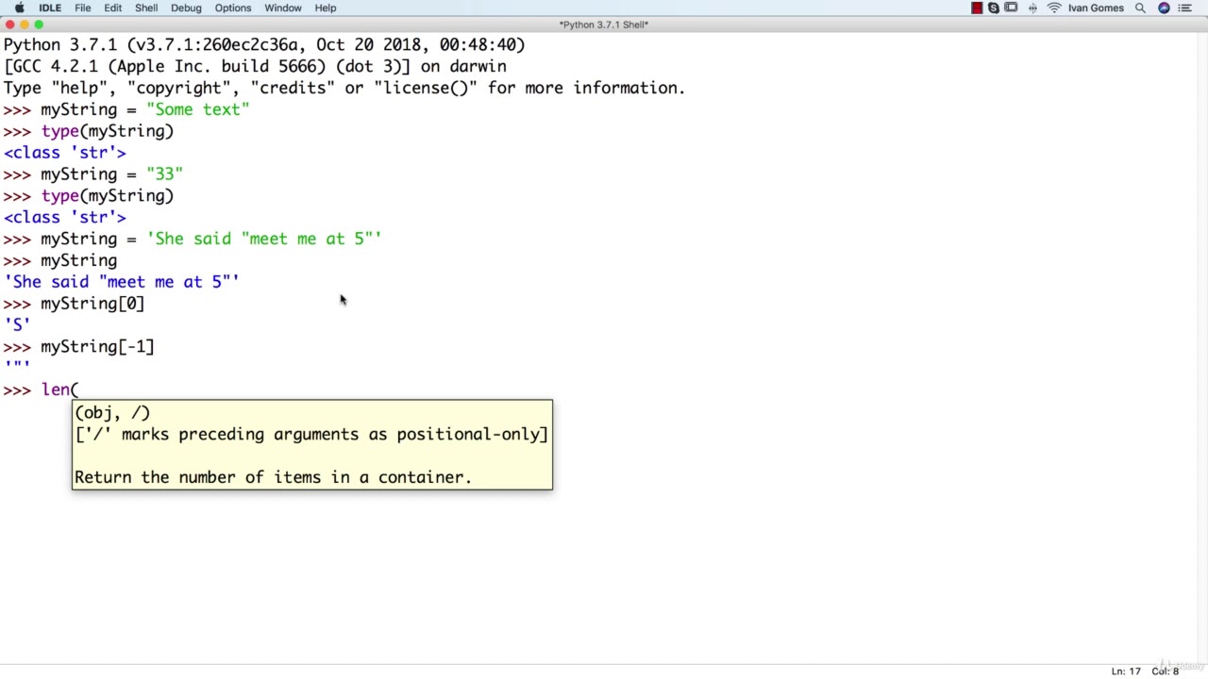1208x679 pixels.
Task: Open the Edit menu
Action: point(112,8)
